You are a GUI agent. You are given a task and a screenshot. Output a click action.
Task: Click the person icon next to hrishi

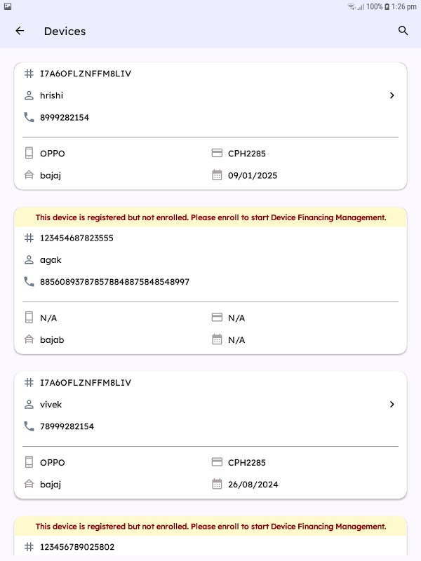point(29,95)
